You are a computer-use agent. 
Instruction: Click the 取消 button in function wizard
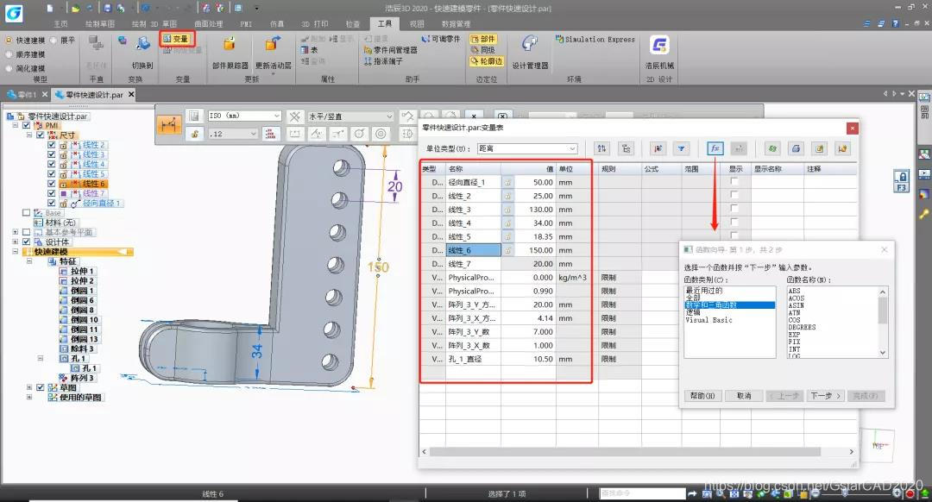[x=744, y=396]
